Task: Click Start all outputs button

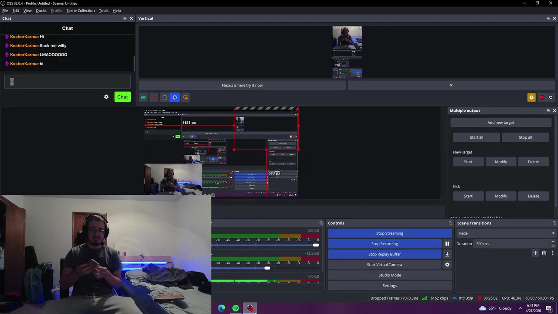Action: coord(476,137)
